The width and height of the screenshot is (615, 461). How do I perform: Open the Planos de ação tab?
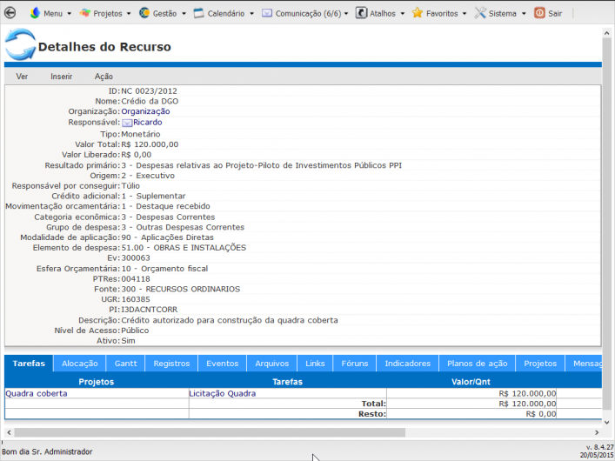[x=477, y=364]
